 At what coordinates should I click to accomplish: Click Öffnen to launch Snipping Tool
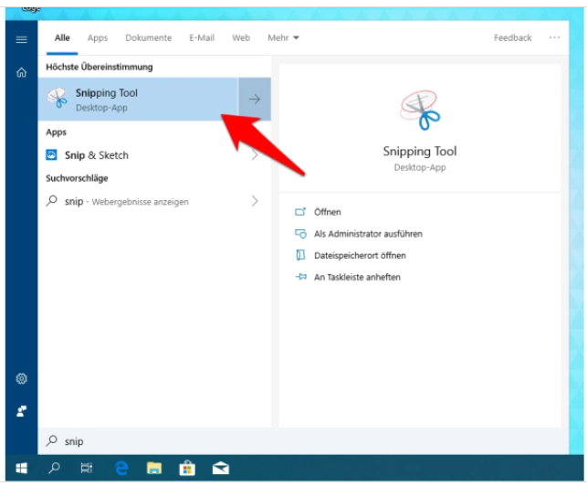(x=328, y=212)
